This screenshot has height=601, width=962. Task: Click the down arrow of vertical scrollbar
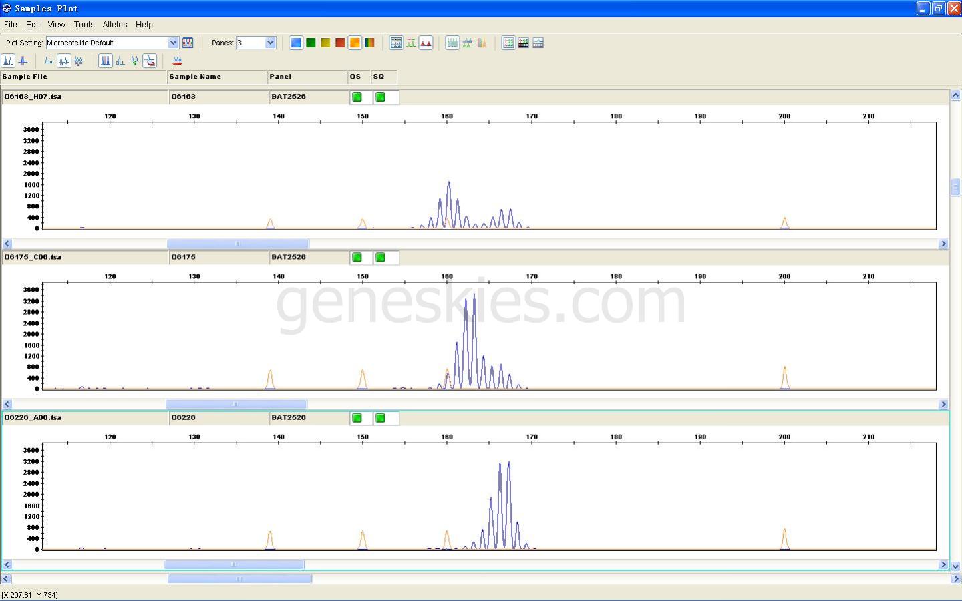[955, 566]
